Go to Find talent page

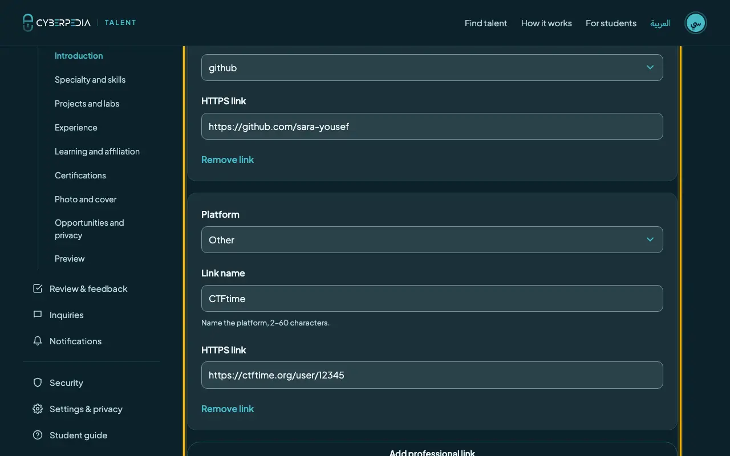(x=486, y=23)
